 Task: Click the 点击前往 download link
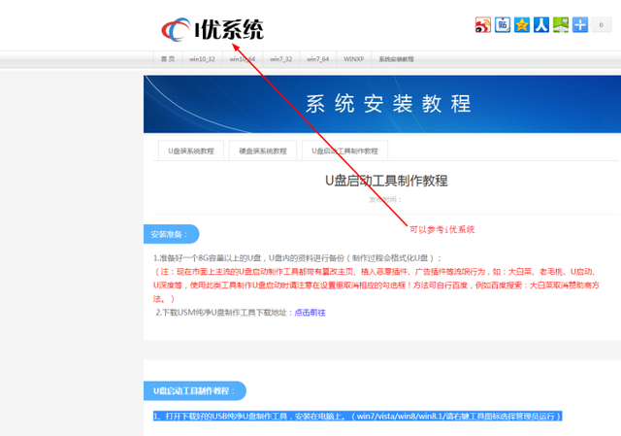click(310, 313)
